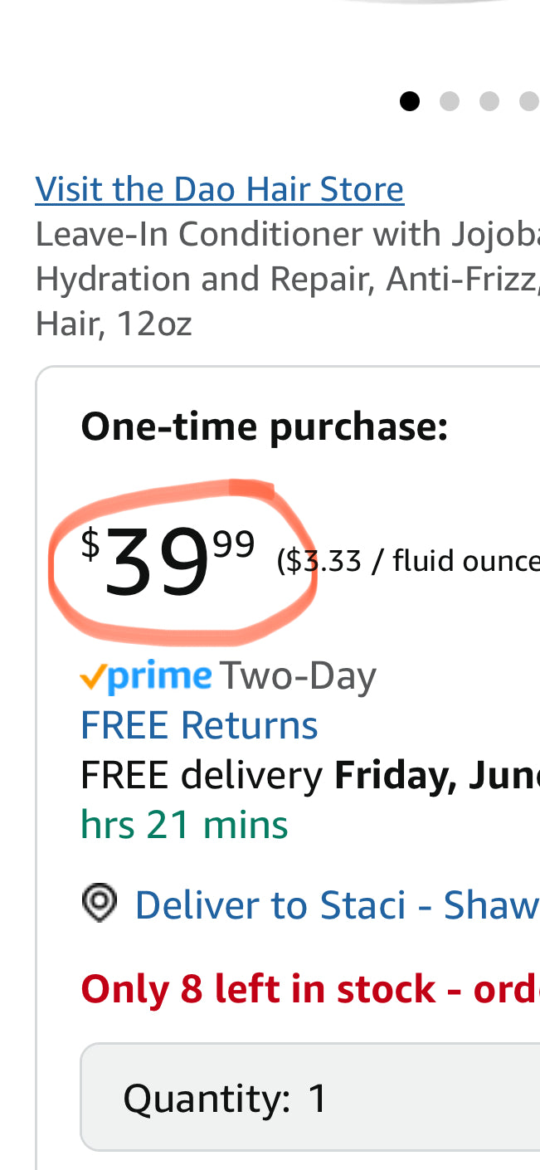Tap the Only 8 left in stock message

coord(310,989)
